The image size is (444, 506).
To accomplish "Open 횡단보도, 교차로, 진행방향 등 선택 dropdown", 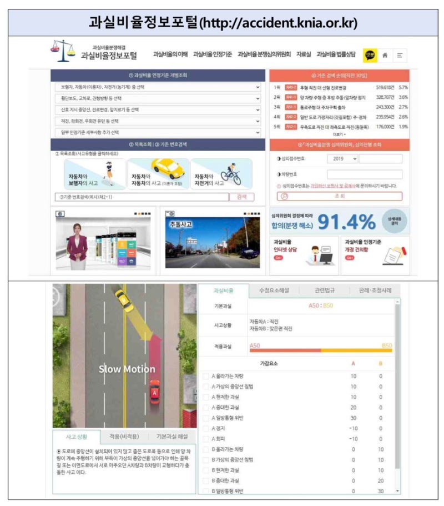I will pyautogui.click(x=158, y=98).
